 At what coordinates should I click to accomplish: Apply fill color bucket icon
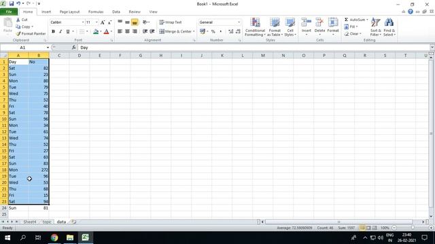(96, 32)
